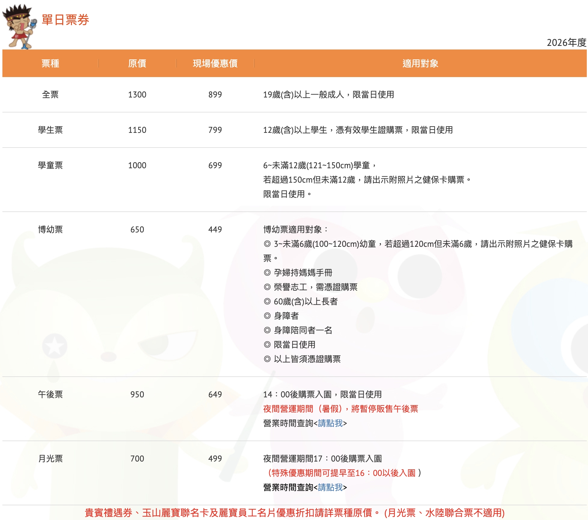
Task: Click the 799 discount price value
Action: tap(215, 130)
